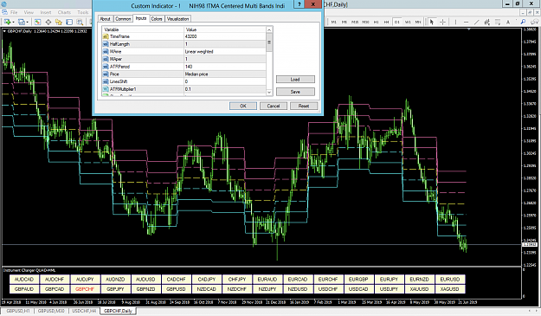Screen dimensions: 541x316
Task: Click the Save button
Action: [295, 92]
